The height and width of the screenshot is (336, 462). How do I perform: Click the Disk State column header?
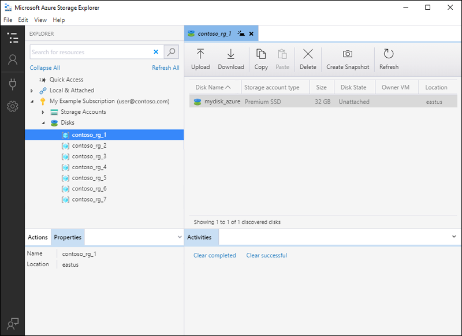coord(353,87)
